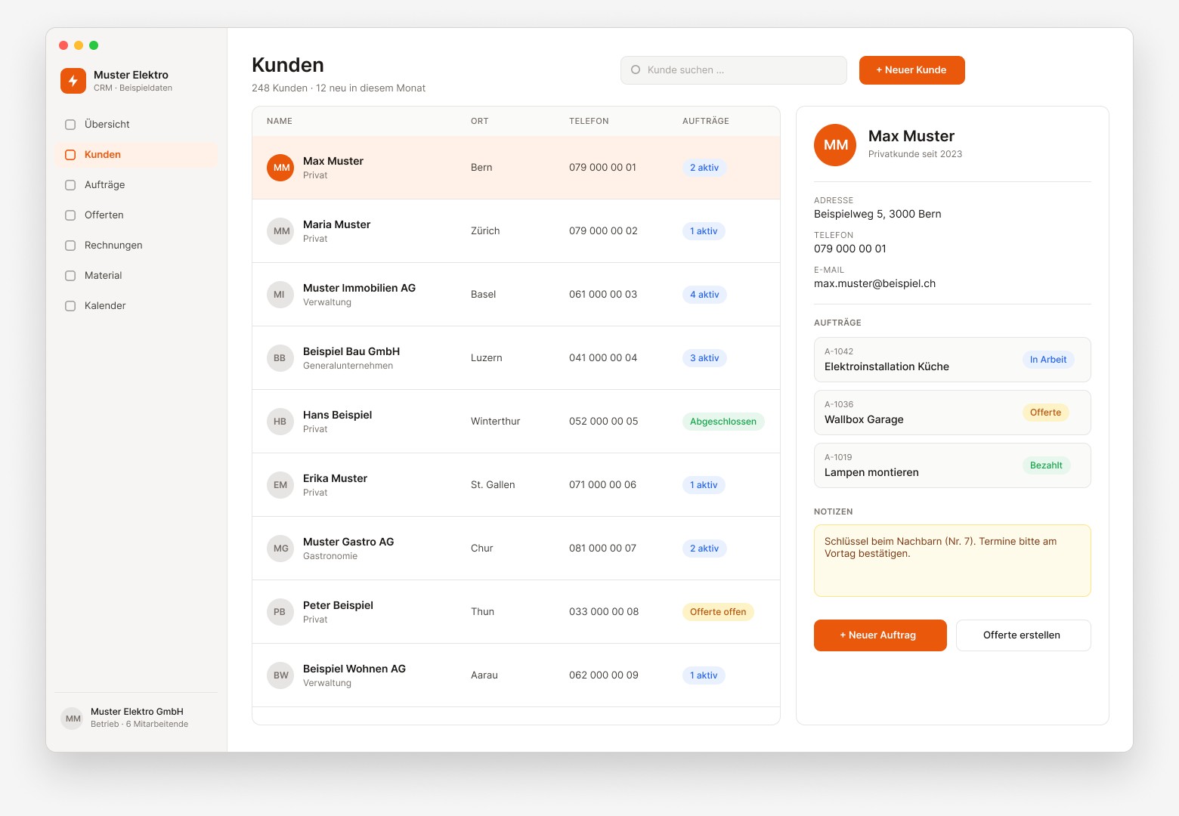Screen dimensions: 1179x816
Task: Click the HB avatar of Hans Beispiel
Action: tap(280, 422)
